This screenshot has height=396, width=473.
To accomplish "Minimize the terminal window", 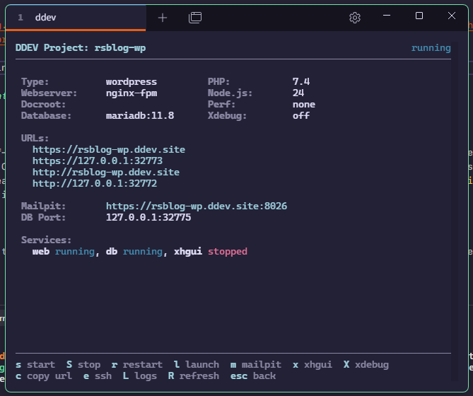I will tap(387, 16).
